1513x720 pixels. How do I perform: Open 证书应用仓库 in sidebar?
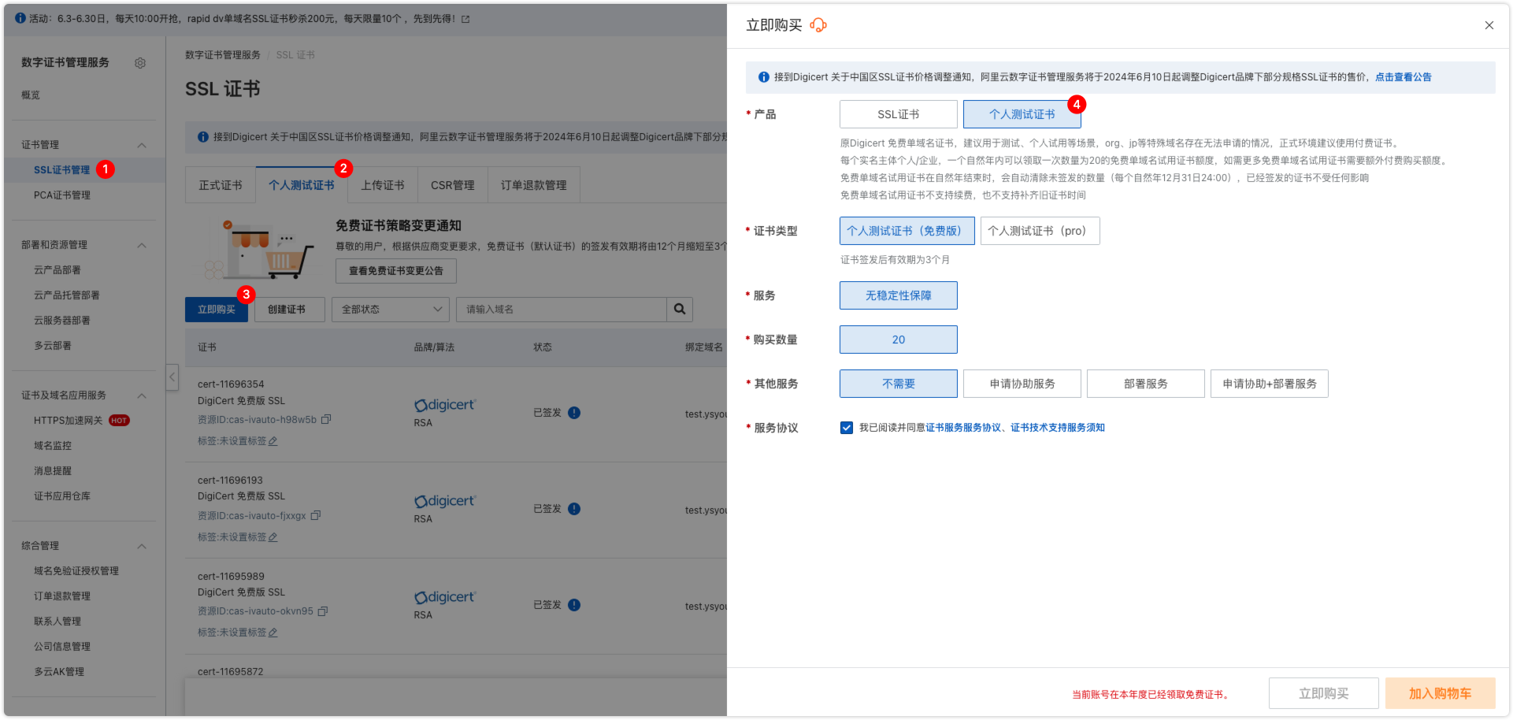click(x=62, y=496)
